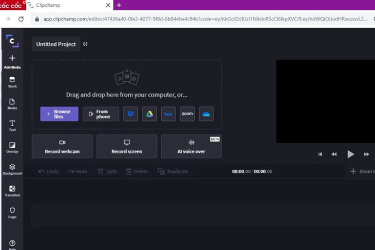Click the empty timeline track

203,215
